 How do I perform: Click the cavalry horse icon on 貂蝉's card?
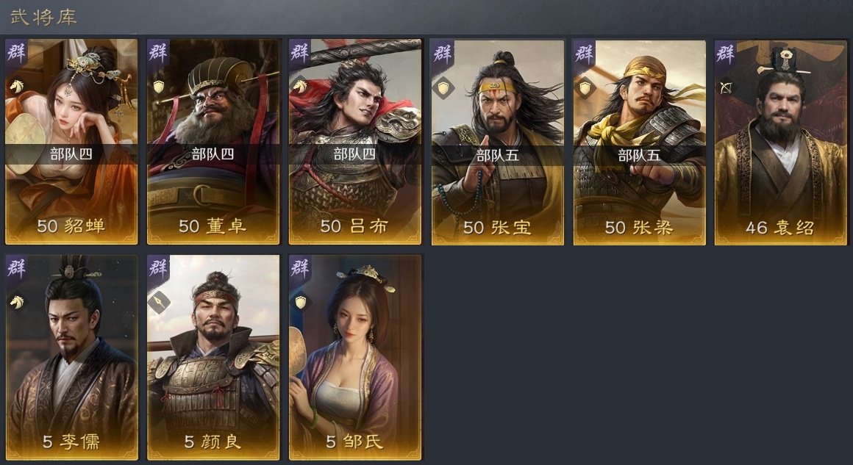18,86
